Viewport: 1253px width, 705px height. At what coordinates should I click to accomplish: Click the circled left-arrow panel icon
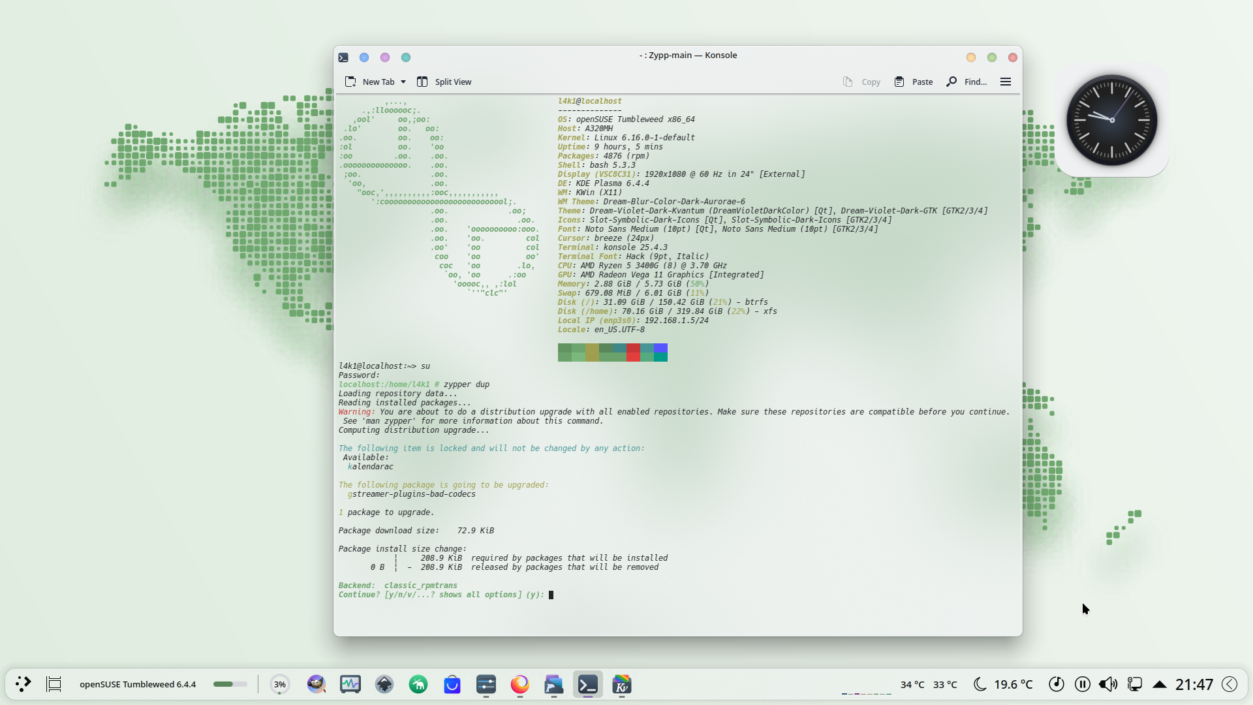coord(1230,684)
